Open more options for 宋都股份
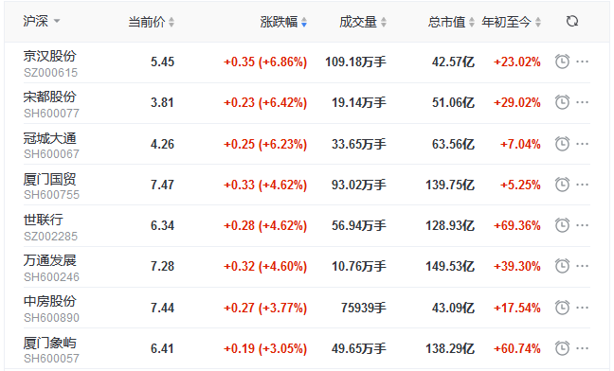The height and width of the screenshot is (371, 614). point(583,102)
